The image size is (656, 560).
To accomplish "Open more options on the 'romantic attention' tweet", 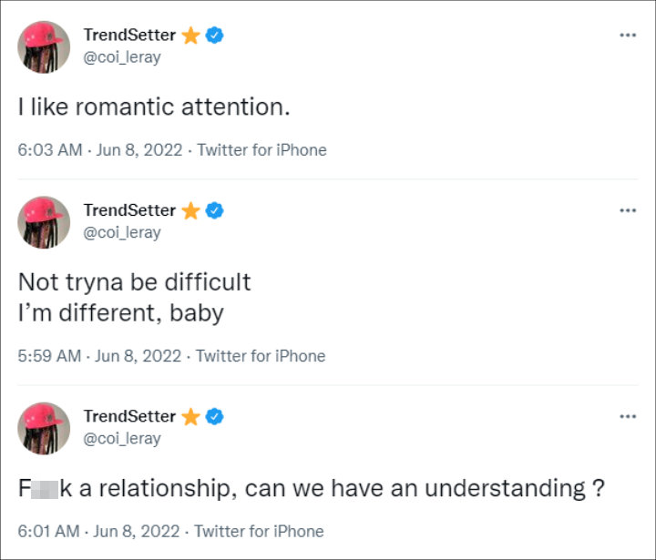I will pyautogui.click(x=628, y=36).
